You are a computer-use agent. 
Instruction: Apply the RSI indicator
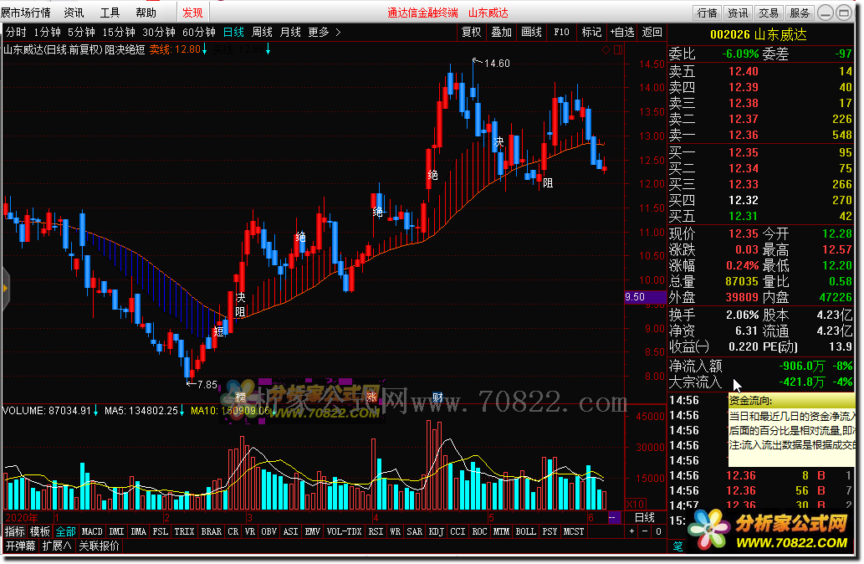376,531
